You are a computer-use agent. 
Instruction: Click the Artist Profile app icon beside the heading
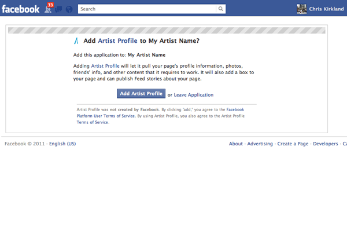tap(77, 41)
